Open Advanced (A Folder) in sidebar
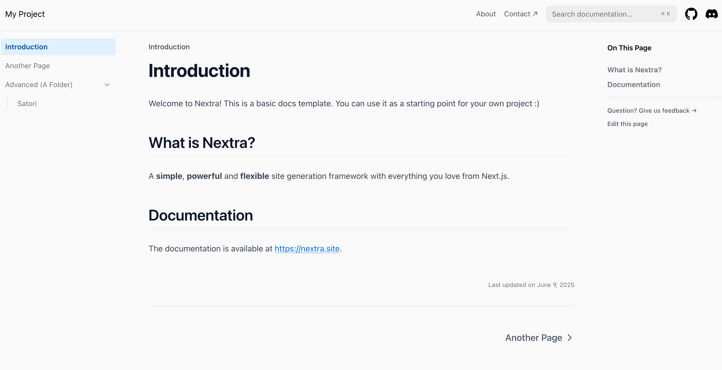 click(x=58, y=85)
